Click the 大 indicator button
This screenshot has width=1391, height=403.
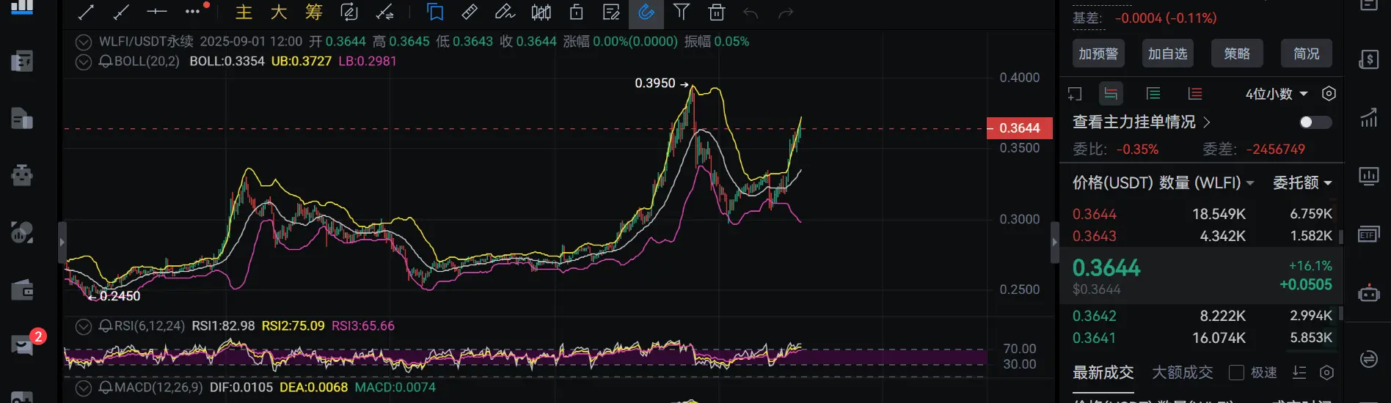(279, 12)
